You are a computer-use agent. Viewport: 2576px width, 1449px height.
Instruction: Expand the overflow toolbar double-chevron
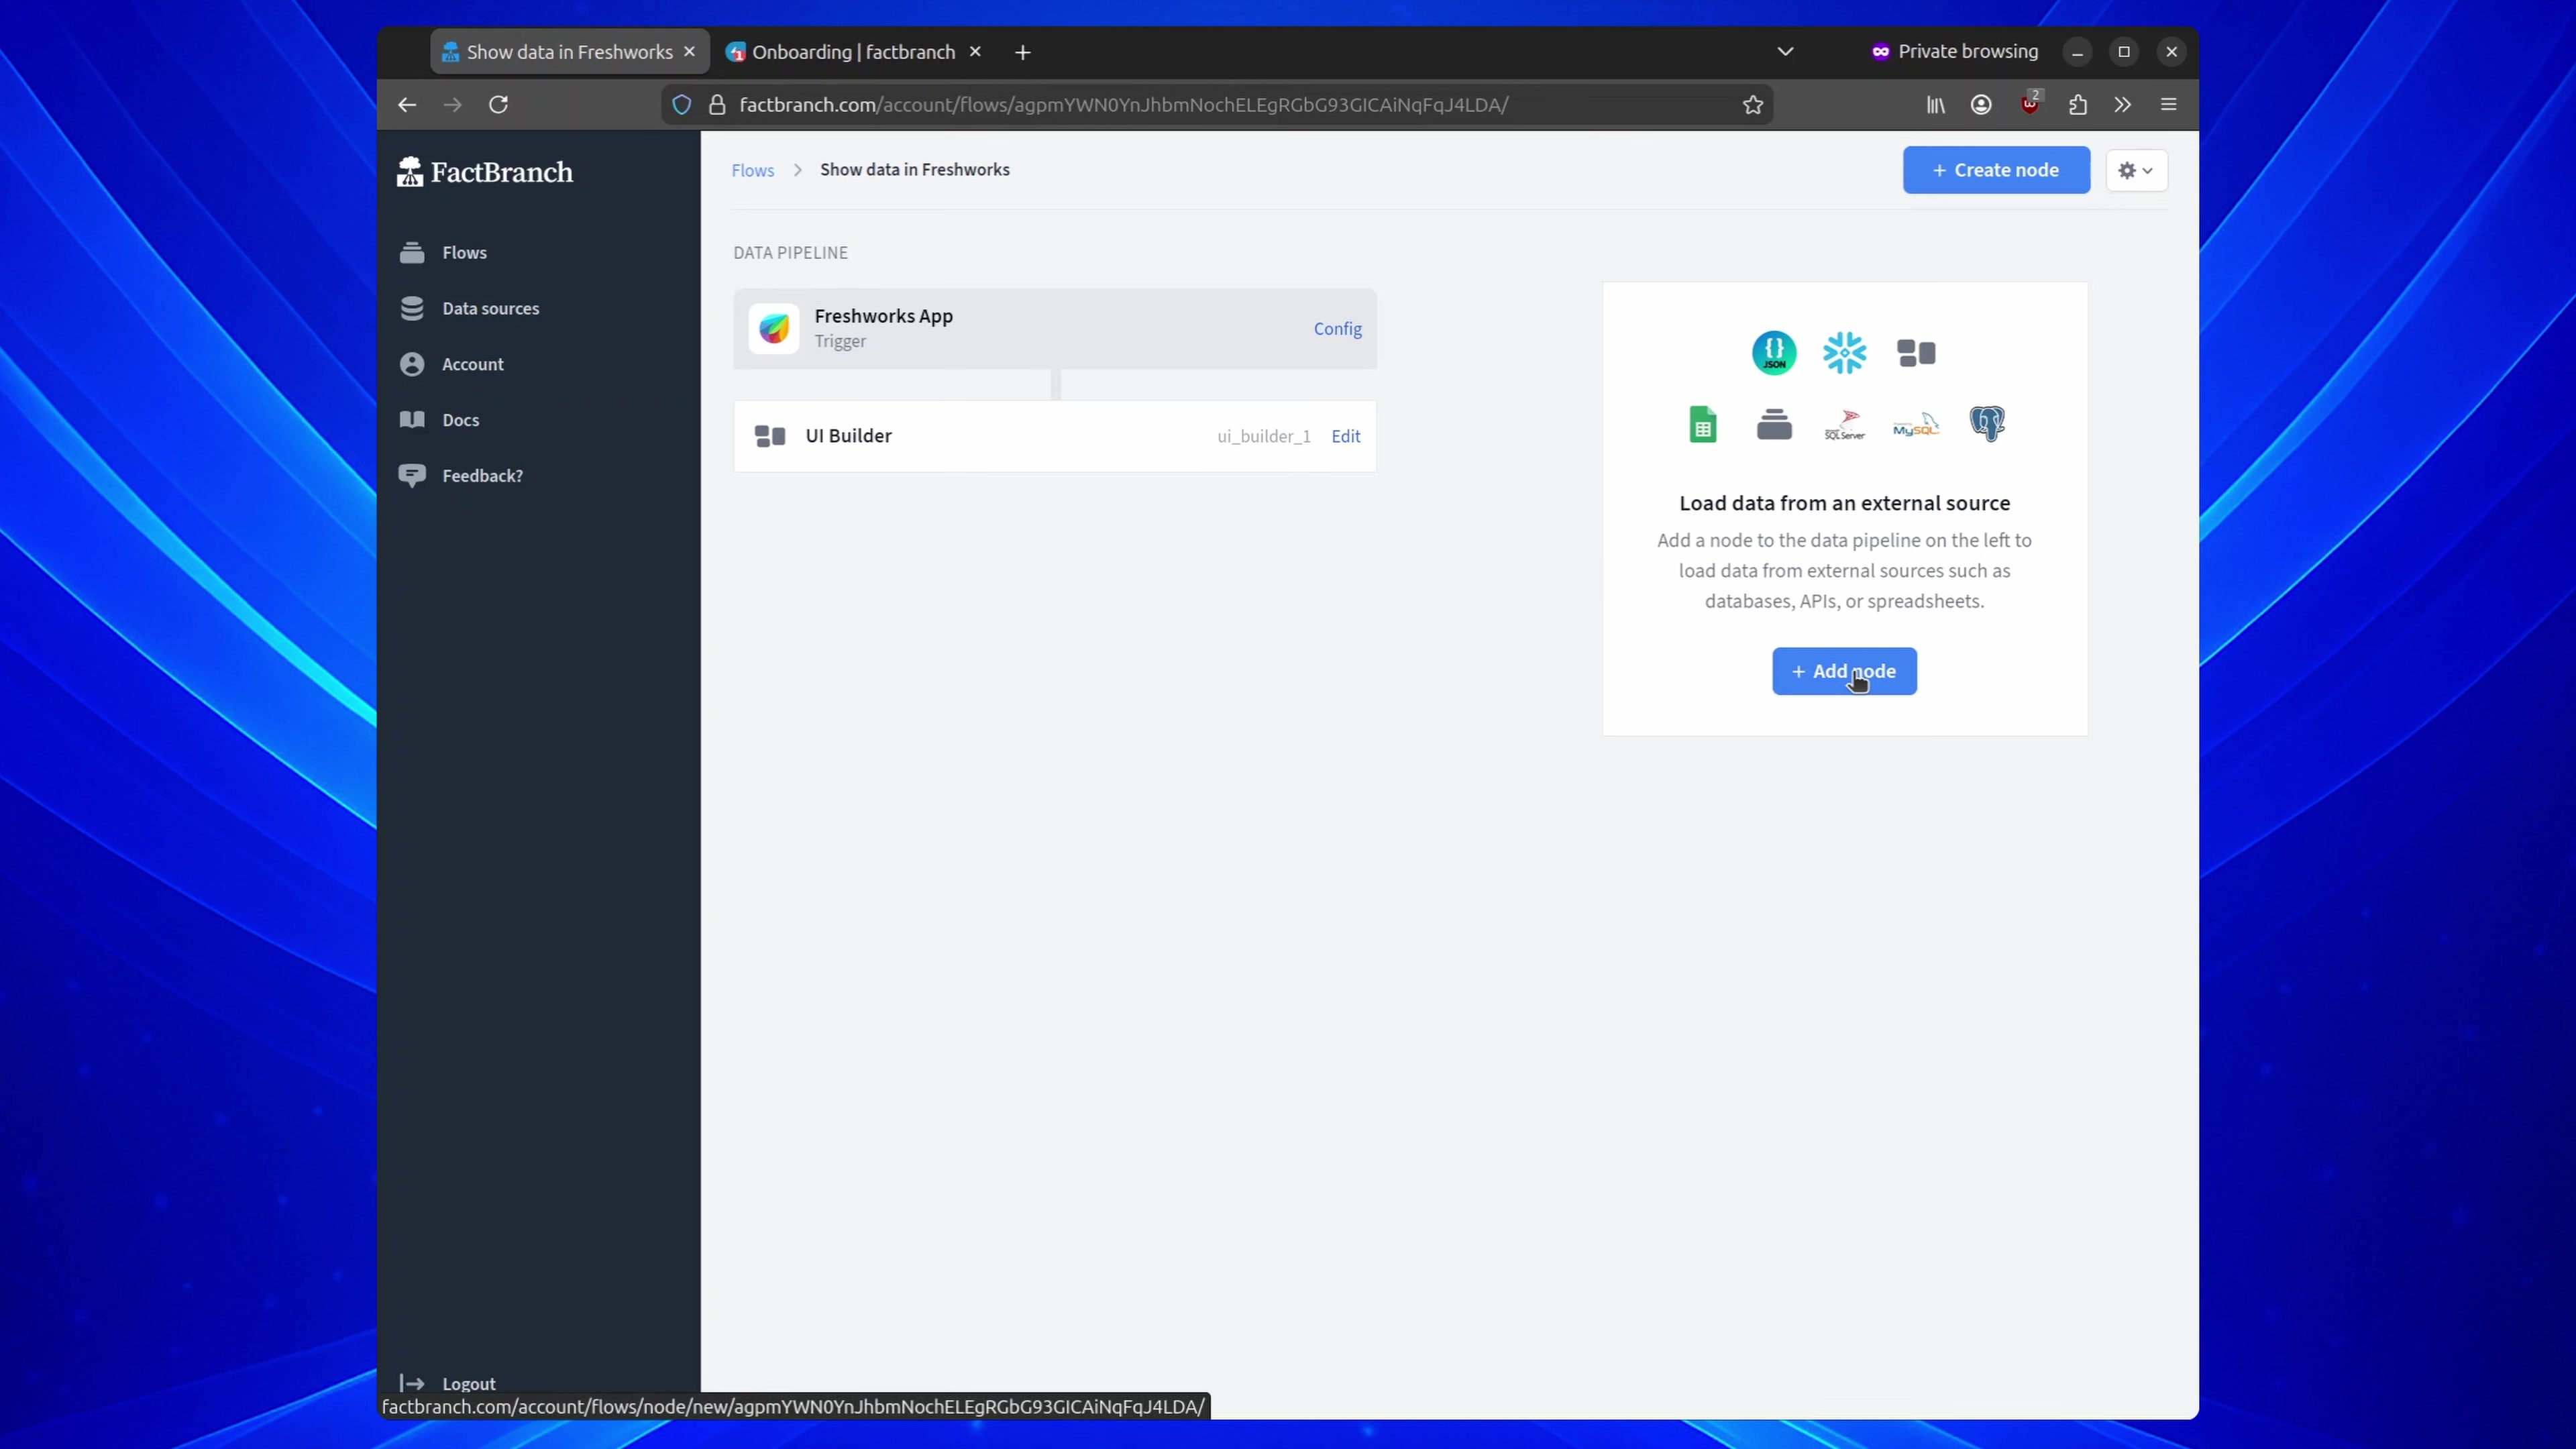click(2122, 104)
